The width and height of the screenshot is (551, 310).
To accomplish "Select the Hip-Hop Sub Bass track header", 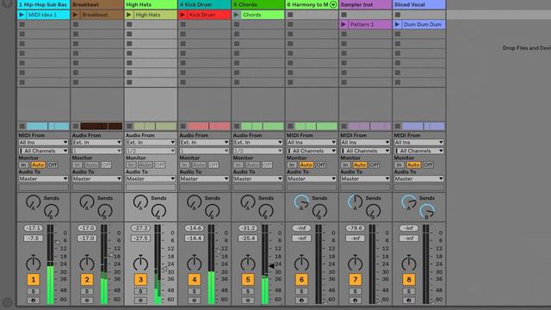I will (43, 4).
